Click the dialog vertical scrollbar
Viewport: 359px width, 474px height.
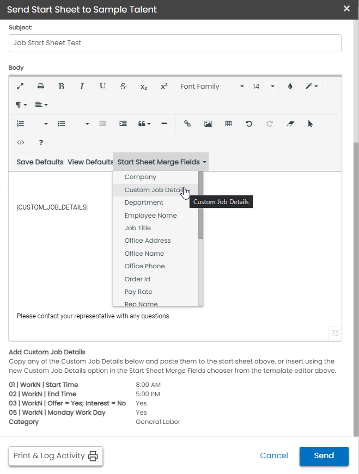click(356, 288)
